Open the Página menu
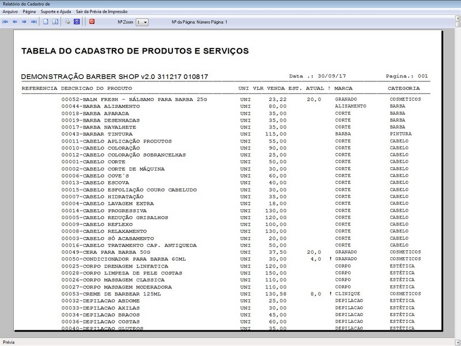The image size is (461, 346). (x=29, y=12)
